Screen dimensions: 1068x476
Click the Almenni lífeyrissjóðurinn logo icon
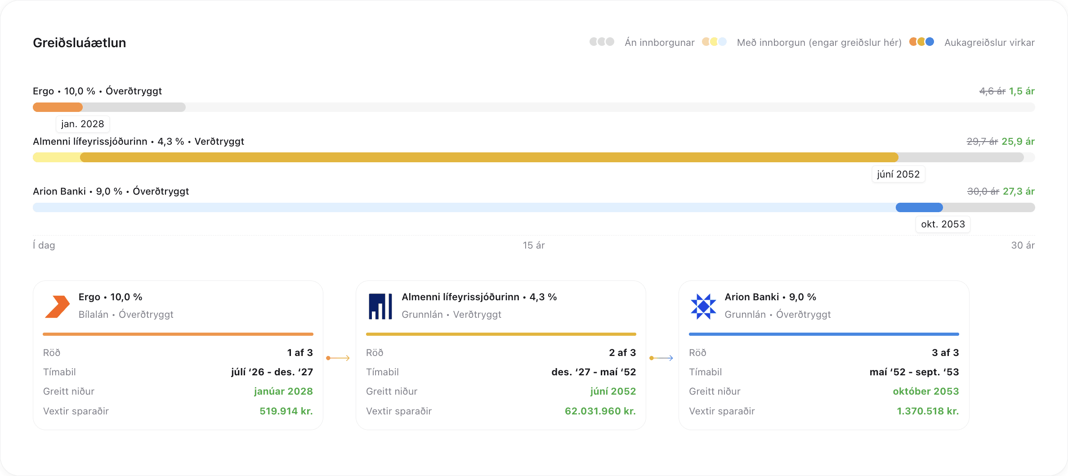pos(380,307)
